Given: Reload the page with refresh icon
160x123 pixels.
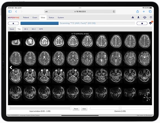Looking at the screenshot, I should tap(114, 12).
